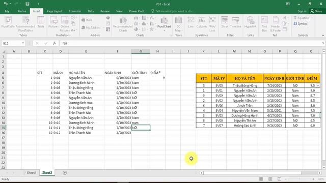
Task: Click the formula bar input
Action: coord(191,43)
